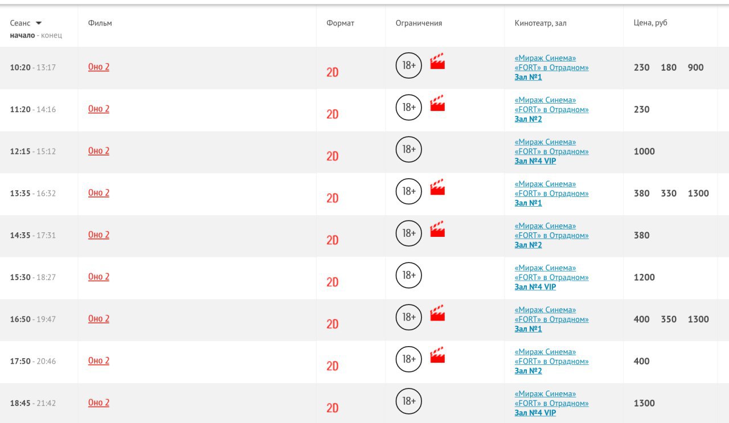
Task: Click the Цена, руб column header
Action: tap(650, 23)
